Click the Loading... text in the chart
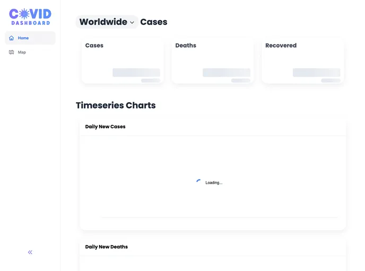Viewport: 365px width, 271px height. [x=214, y=183]
